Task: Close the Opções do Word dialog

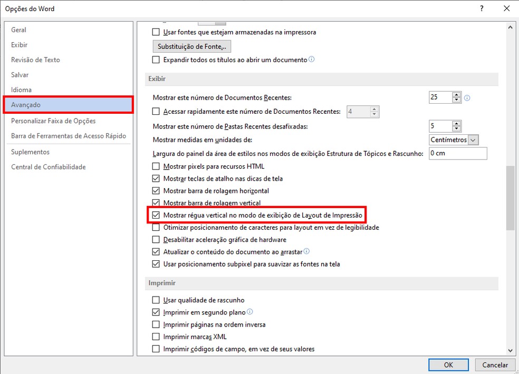Action: [x=507, y=8]
